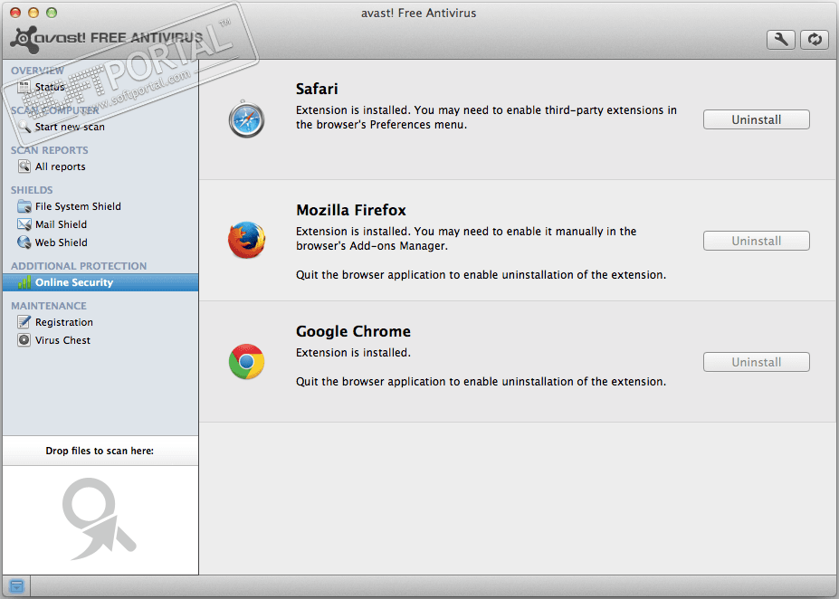Click the Google Chrome logo icon
839x599 pixels.
coord(246,362)
